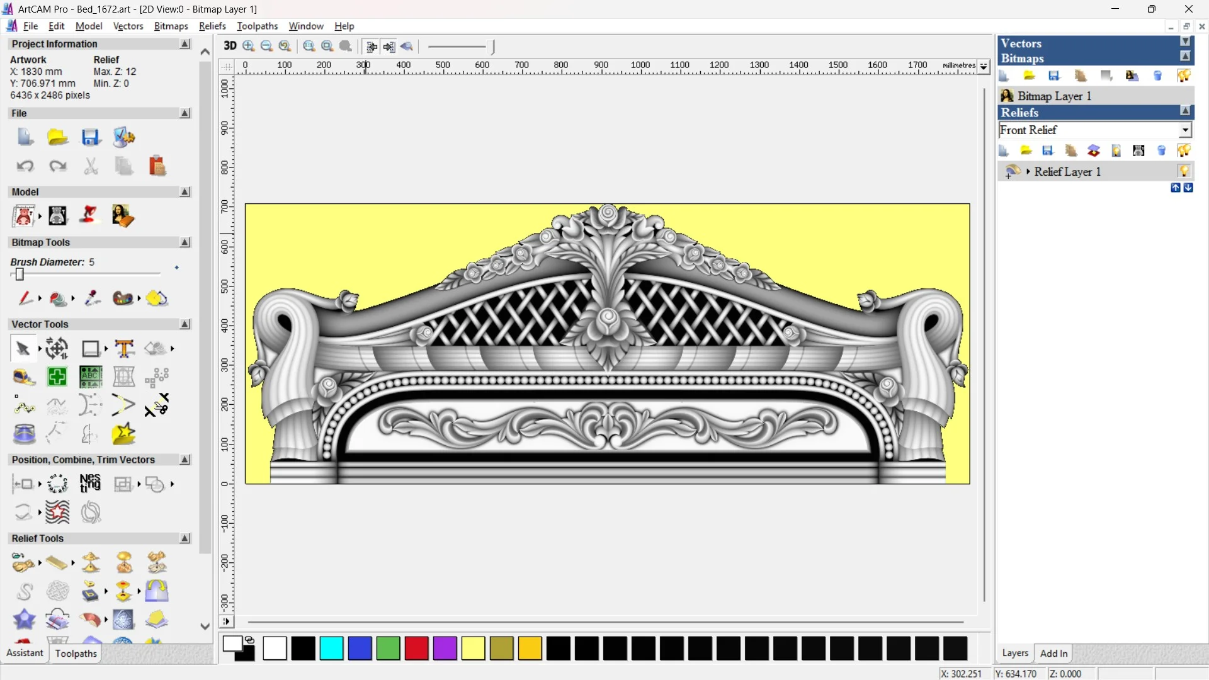The image size is (1209, 680).
Task: Select the cyan colour swatch
Action: coord(331,648)
